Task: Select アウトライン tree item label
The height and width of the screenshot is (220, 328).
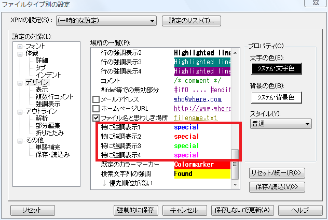Action: point(41,111)
